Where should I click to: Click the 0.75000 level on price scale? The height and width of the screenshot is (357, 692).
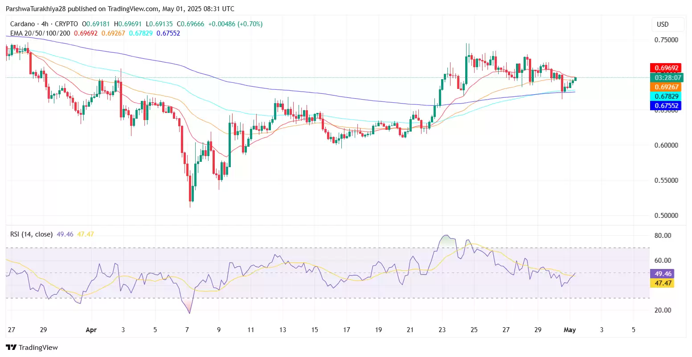[x=667, y=40]
